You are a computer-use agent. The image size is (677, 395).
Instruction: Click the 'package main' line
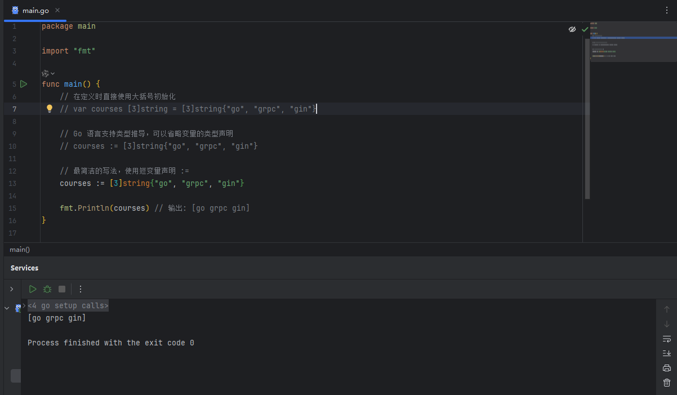(x=69, y=26)
